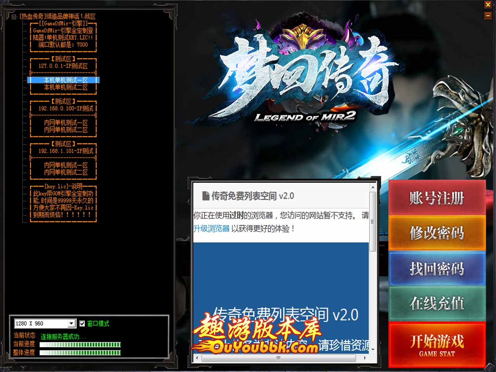Select 内网单机测试一区 under 192.168.1.101
496x372 pixels.
tap(65, 165)
